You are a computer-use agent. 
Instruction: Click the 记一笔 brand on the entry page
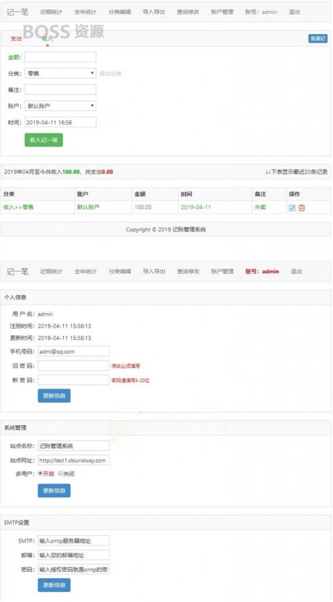[x=17, y=12]
